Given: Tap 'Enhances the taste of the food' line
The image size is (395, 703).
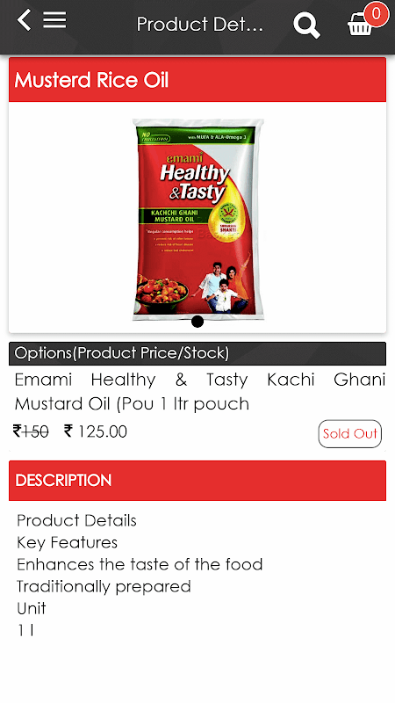Looking at the screenshot, I should (140, 564).
